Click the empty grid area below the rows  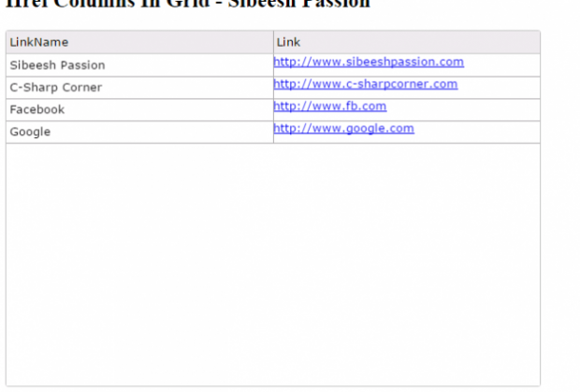click(x=271, y=261)
